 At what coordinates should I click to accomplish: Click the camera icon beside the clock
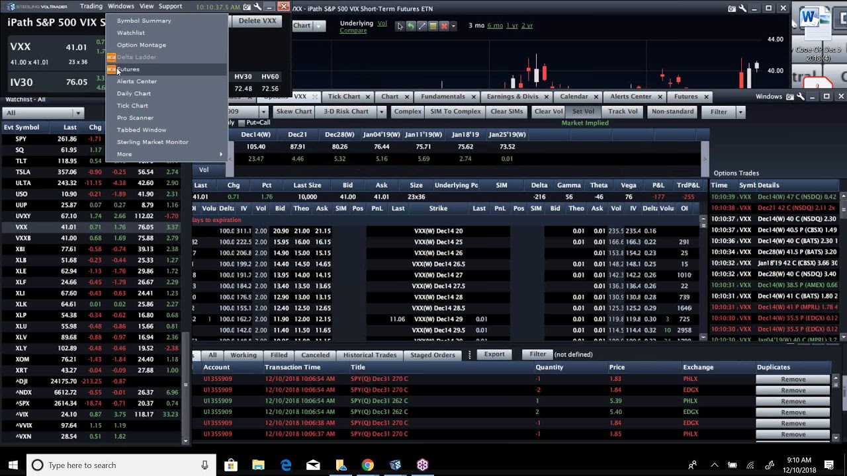(x=247, y=7)
